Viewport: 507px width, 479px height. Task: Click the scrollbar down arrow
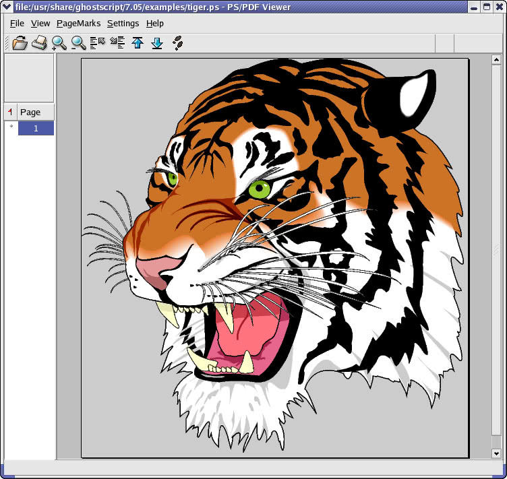[x=496, y=453]
